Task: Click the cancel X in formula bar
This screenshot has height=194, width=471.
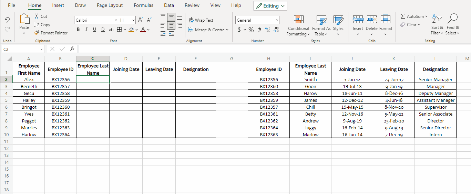Action: [x=52, y=49]
